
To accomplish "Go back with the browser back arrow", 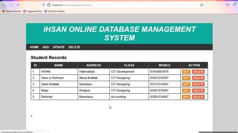I will point(4,5).
